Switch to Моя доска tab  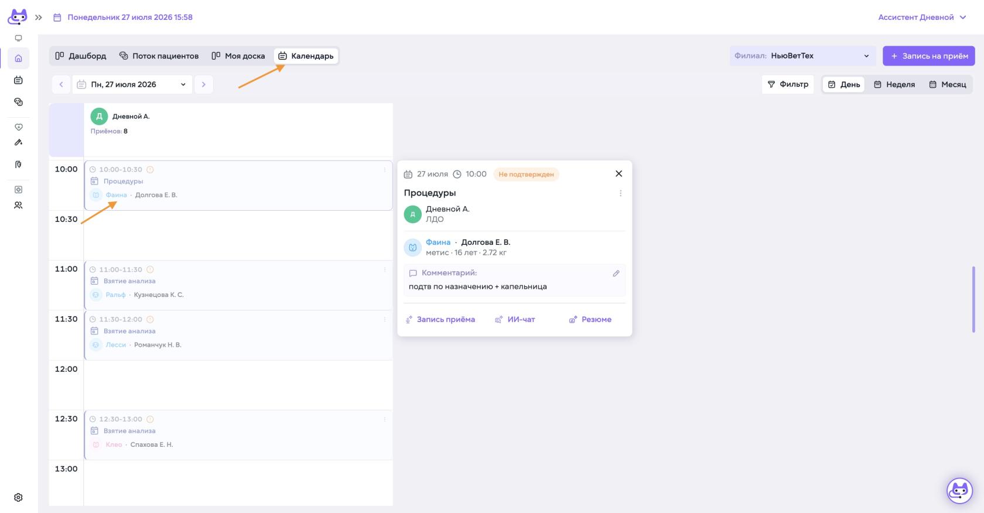pos(238,56)
